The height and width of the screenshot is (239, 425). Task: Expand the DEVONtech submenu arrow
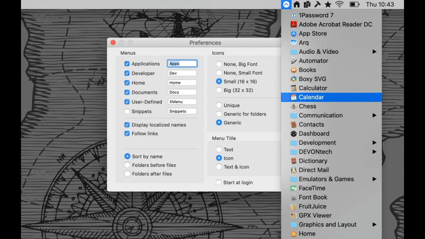click(x=374, y=152)
